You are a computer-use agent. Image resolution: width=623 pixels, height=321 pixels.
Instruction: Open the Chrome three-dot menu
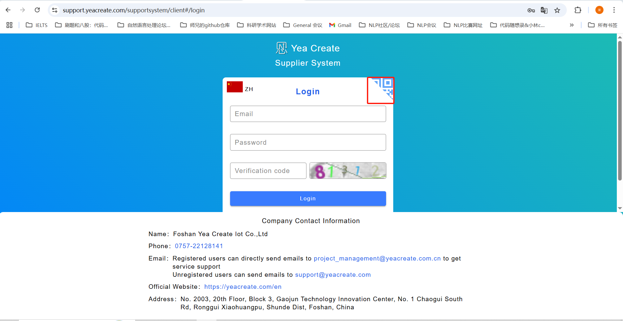(x=614, y=10)
